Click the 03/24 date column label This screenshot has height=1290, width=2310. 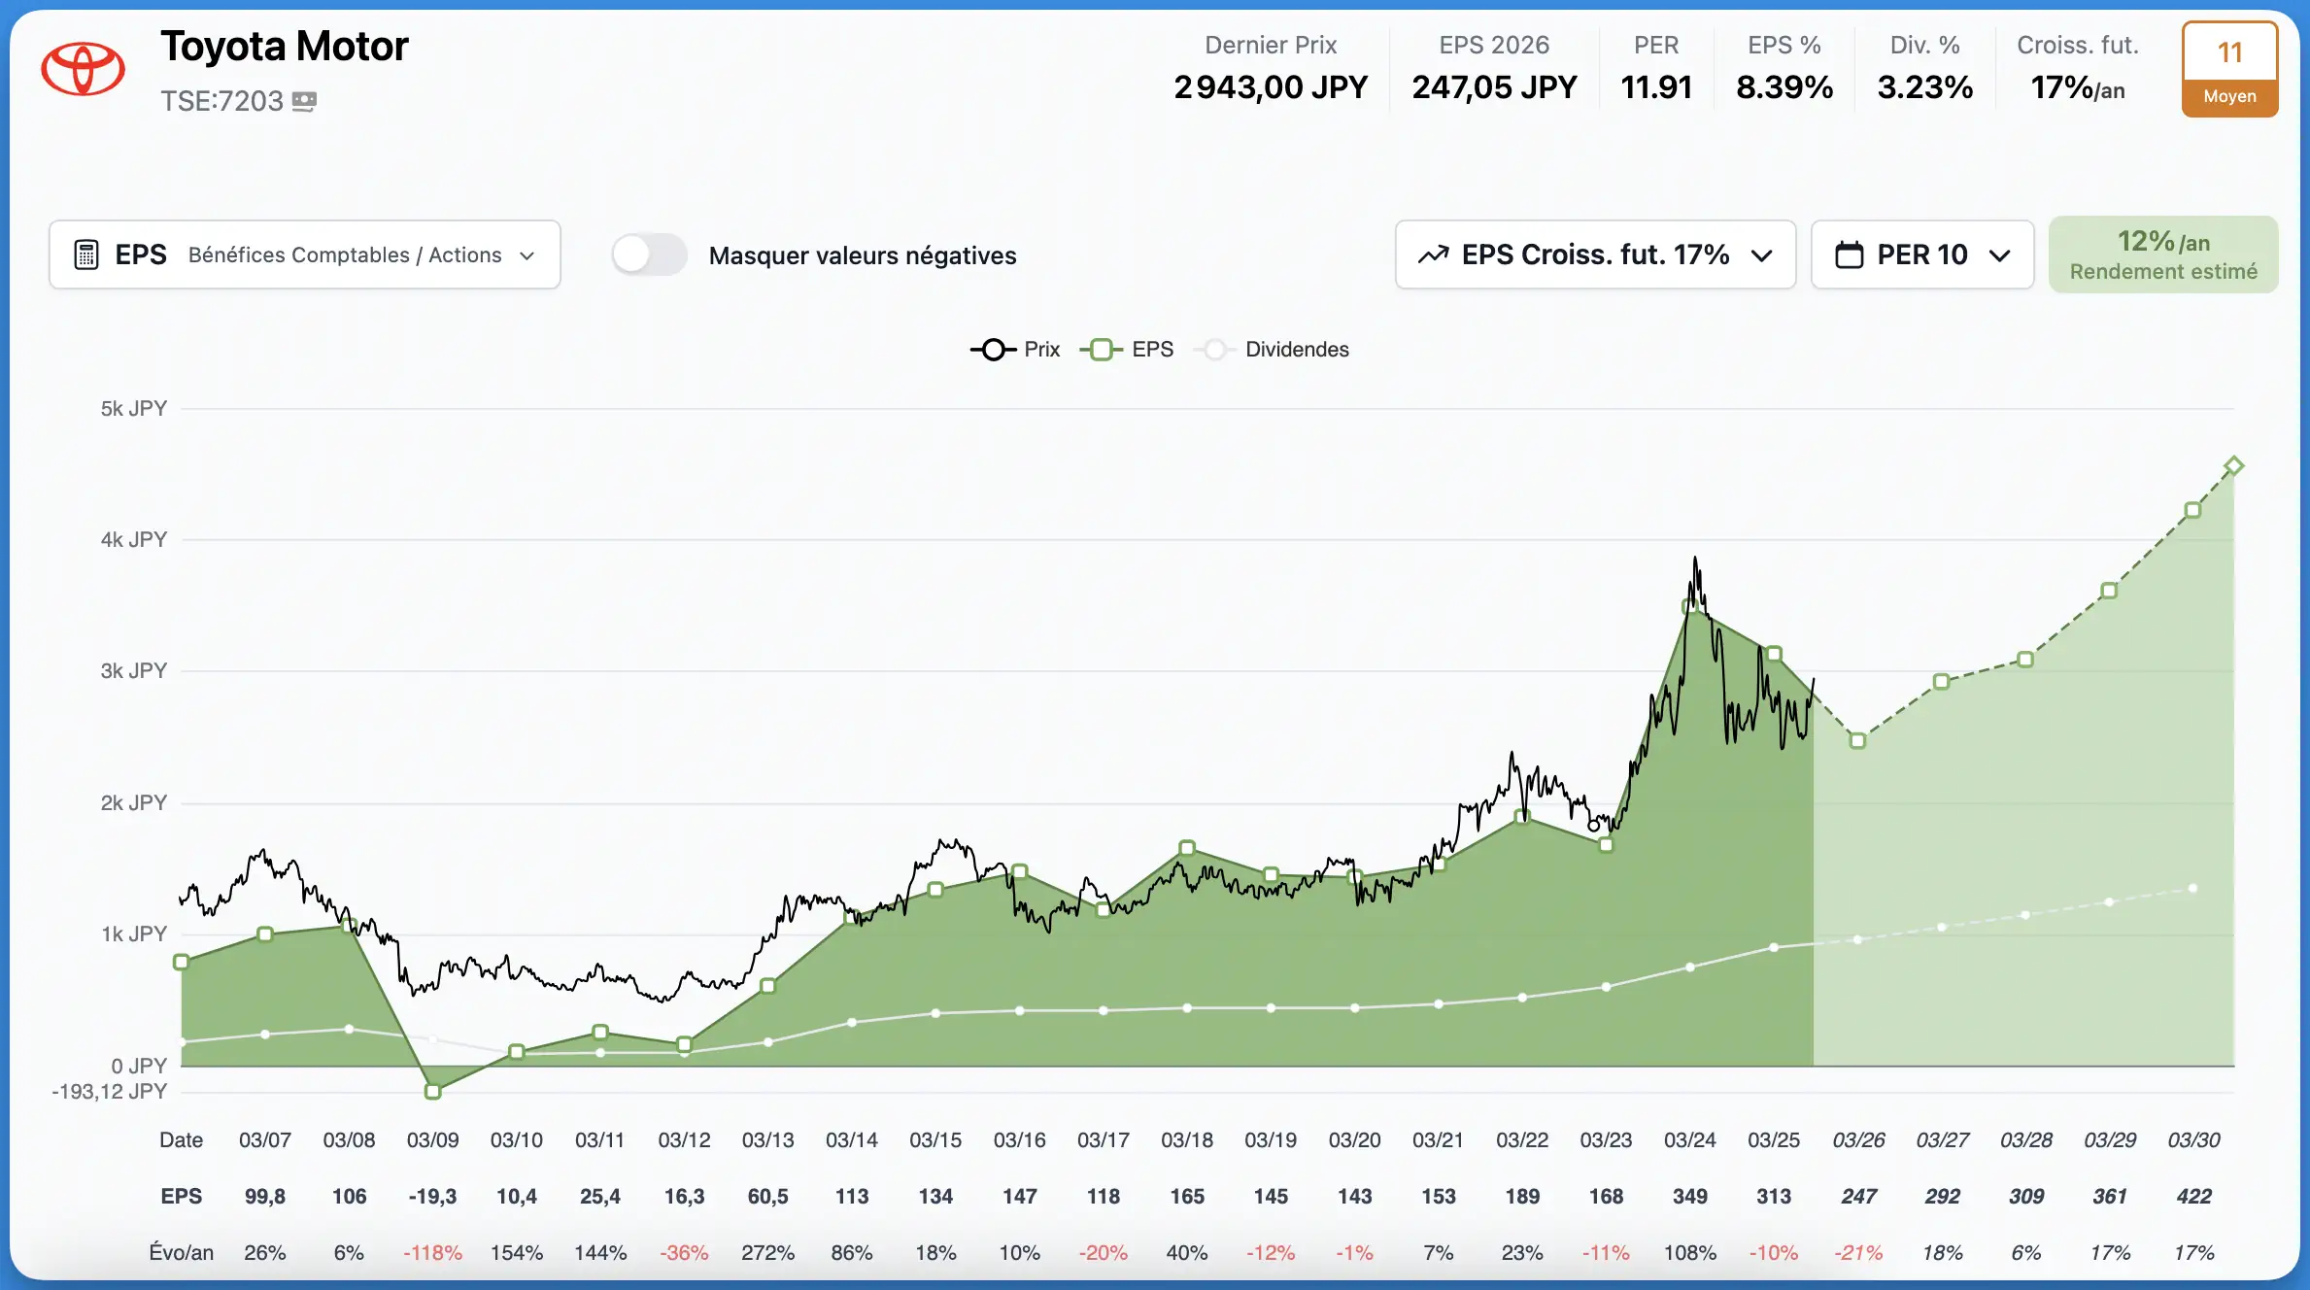(x=1689, y=1139)
